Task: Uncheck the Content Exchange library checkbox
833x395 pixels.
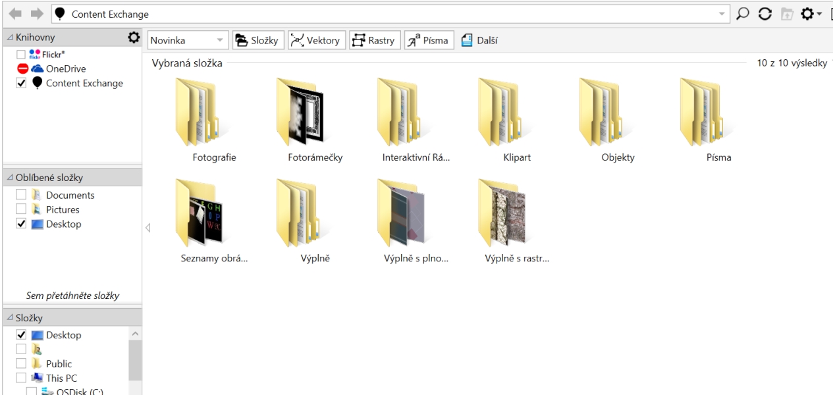Action: click(x=21, y=83)
